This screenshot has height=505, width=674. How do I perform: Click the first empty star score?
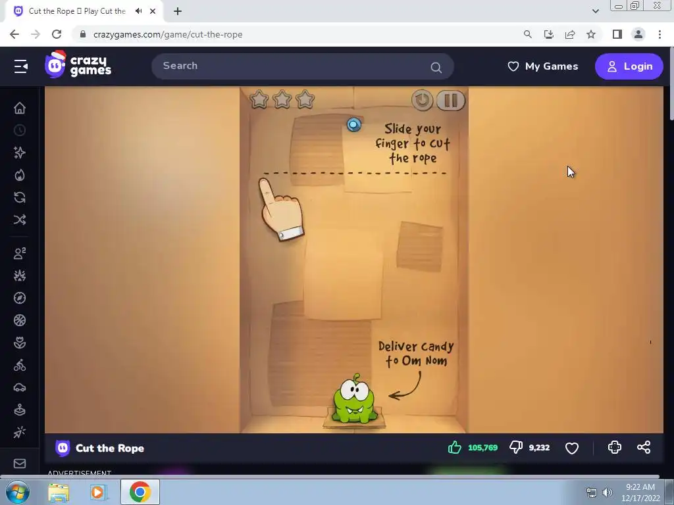259,100
